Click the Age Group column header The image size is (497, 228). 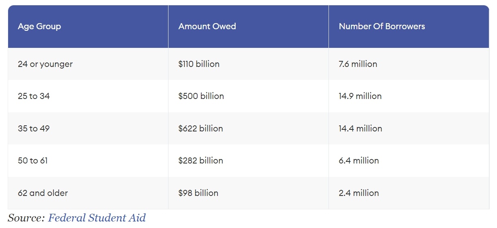[x=39, y=26]
